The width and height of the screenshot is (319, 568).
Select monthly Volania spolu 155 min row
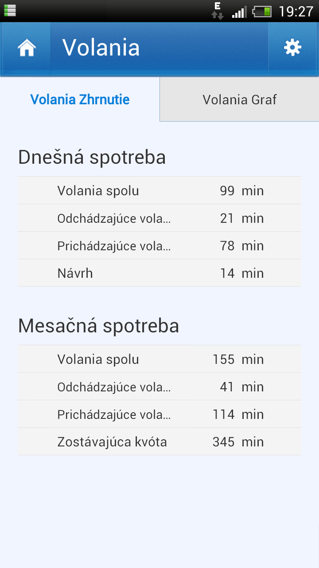pyautogui.click(x=159, y=359)
